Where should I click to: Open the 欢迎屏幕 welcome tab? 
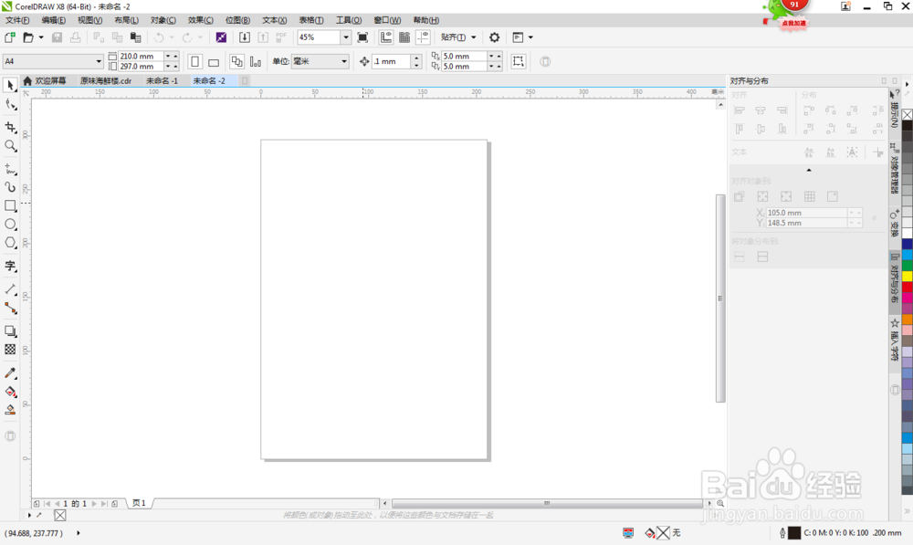click(x=44, y=81)
